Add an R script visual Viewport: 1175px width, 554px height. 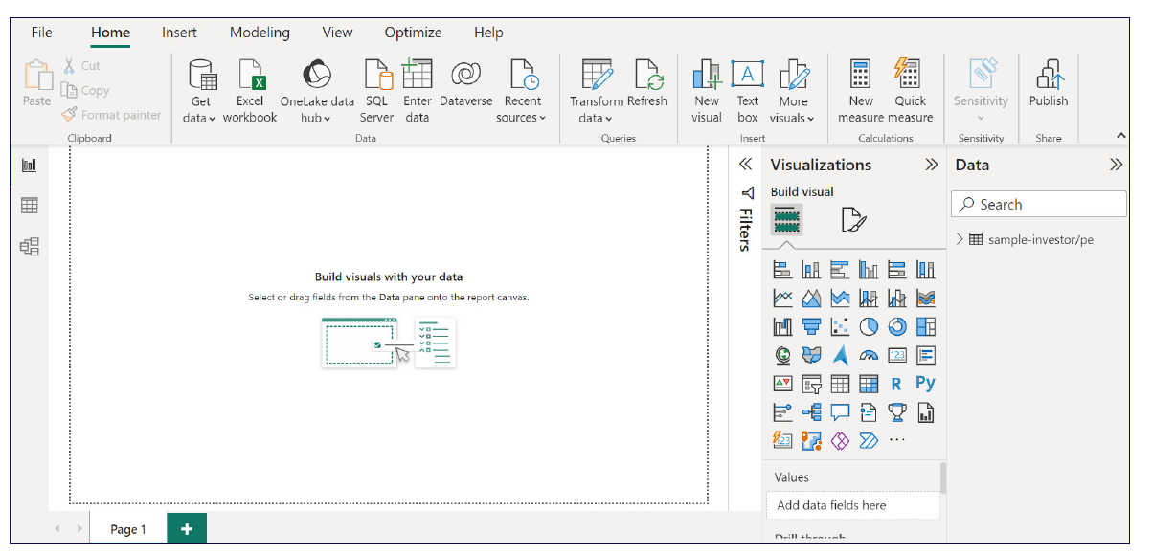tap(896, 384)
